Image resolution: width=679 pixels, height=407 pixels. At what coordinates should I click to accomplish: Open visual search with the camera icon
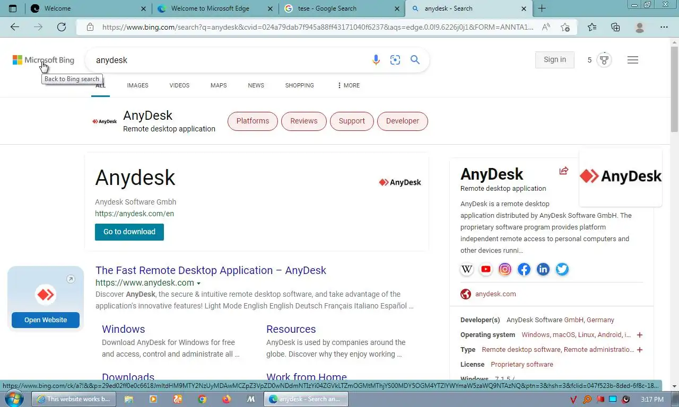395,60
